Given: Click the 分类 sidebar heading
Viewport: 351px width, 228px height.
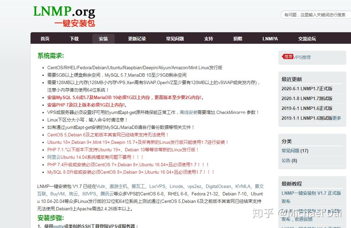Looking at the screenshot, I should coord(287,141).
